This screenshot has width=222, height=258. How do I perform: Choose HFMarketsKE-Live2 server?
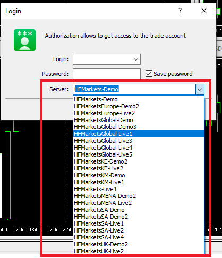point(139,168)
